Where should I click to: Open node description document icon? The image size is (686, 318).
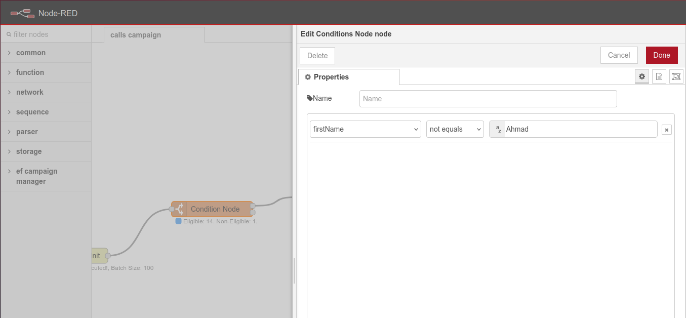click(659, 76)
